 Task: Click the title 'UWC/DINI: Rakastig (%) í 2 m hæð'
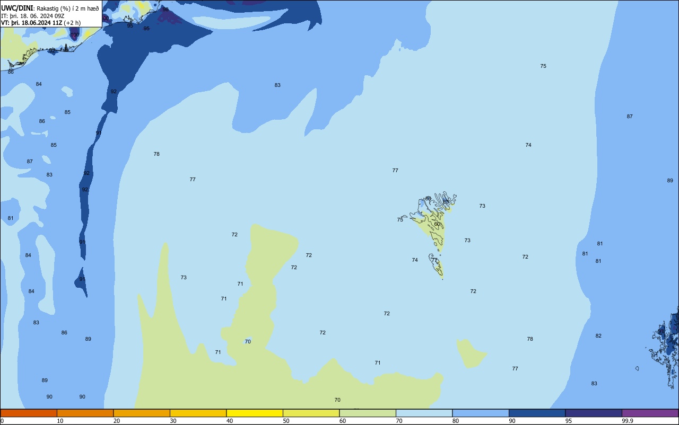(x=50, y=8)
